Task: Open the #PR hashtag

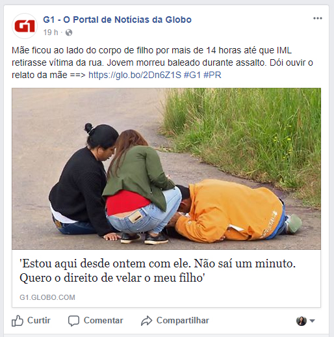Action: tap(212, 75)
